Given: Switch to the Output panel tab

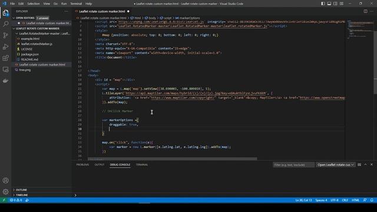Looking at the screenshot, I should point(100,165).
